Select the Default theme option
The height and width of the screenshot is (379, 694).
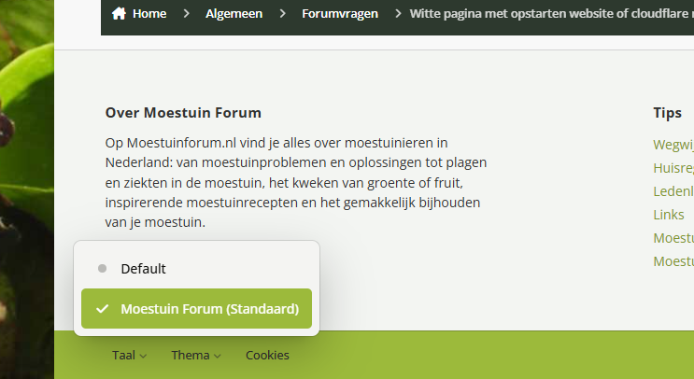click(x=196, y=269)
